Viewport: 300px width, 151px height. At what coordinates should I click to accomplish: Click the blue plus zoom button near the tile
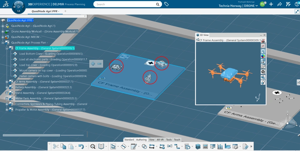93,64
